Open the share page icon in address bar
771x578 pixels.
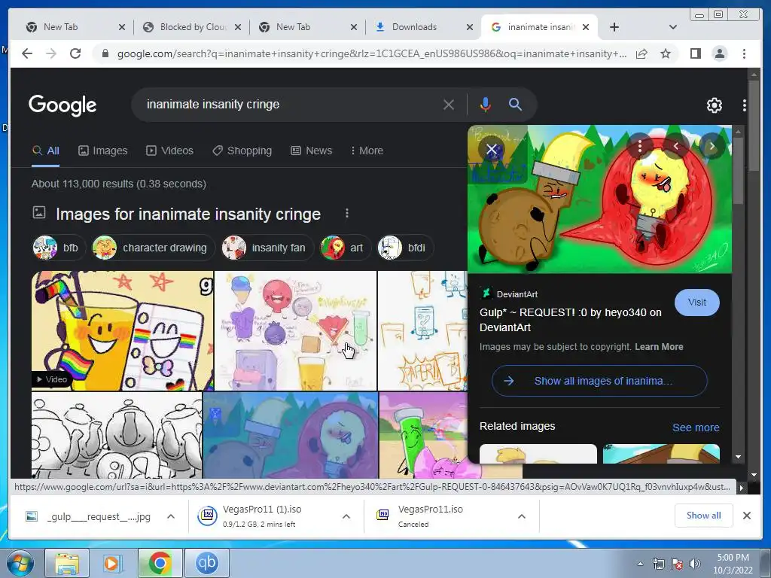click(641, 53)
